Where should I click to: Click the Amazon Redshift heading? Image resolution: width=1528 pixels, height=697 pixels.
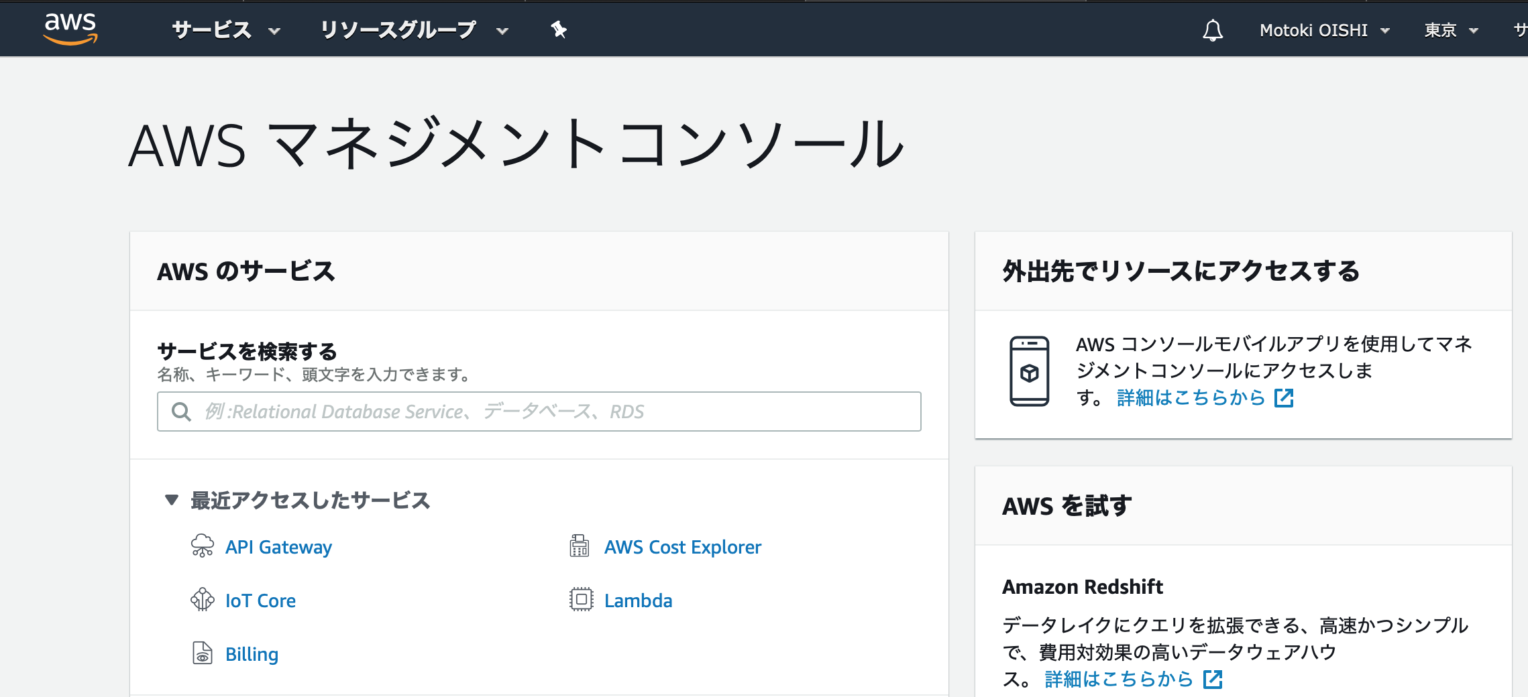(1083, 586)
